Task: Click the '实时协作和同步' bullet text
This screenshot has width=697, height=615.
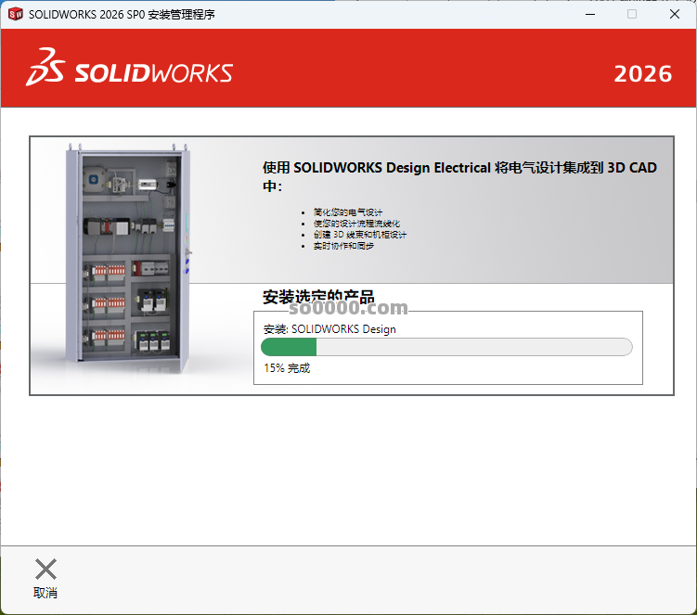Action: [343, 246]
